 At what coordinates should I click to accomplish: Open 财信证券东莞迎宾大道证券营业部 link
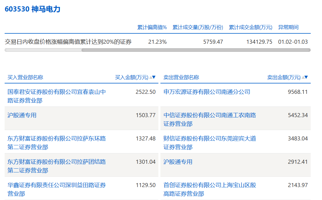coord(210,143)
